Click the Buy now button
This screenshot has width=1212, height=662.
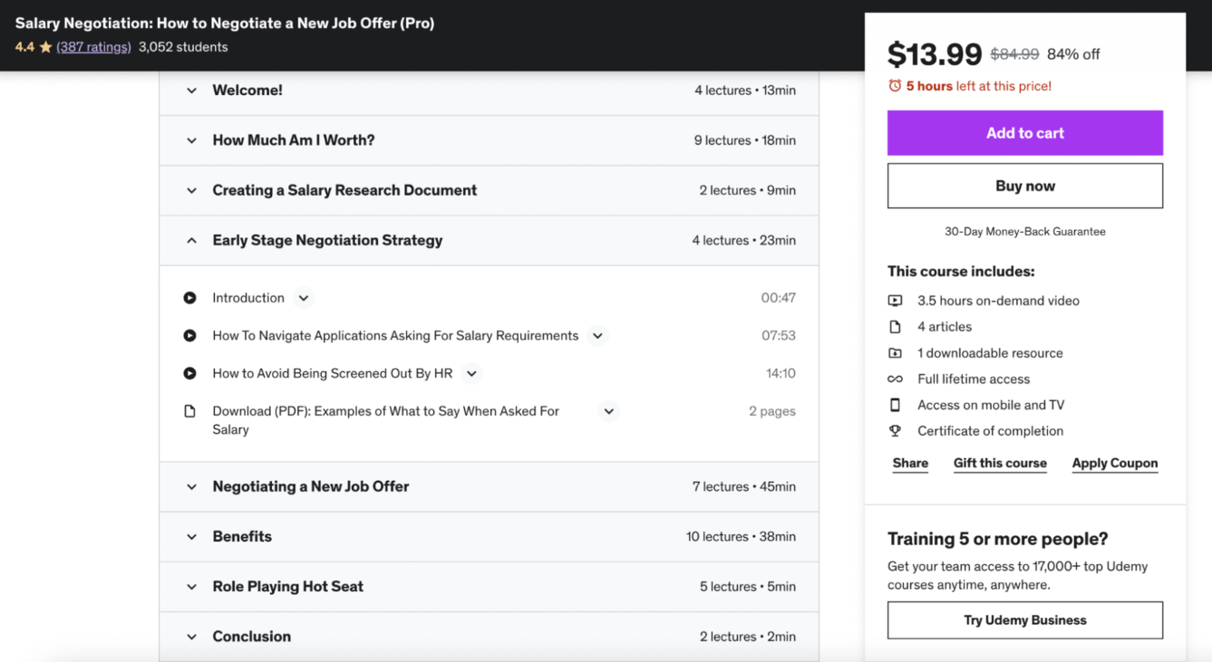click(x=1024, y=186)
